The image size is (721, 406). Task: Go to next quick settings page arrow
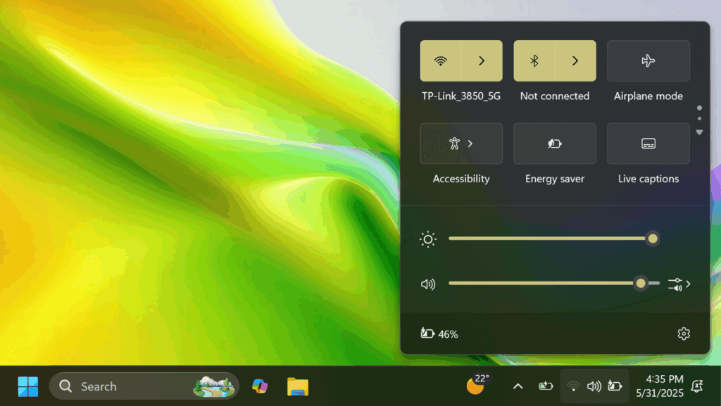tap(699, 132)
